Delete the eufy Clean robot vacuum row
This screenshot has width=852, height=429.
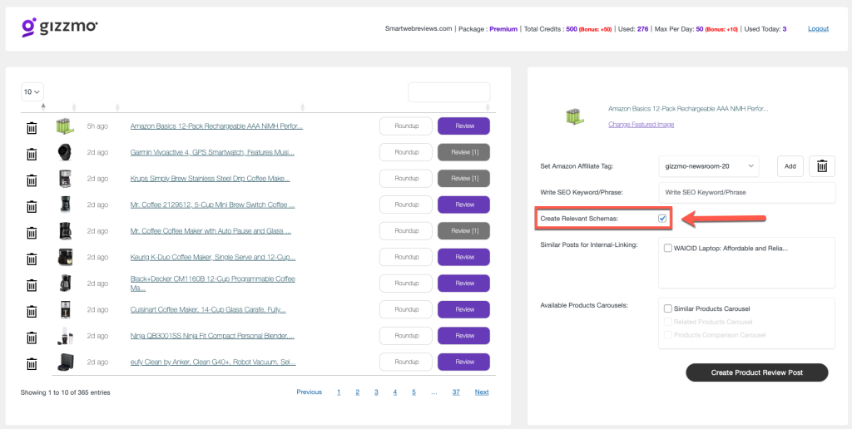click(x=32, y=362)
